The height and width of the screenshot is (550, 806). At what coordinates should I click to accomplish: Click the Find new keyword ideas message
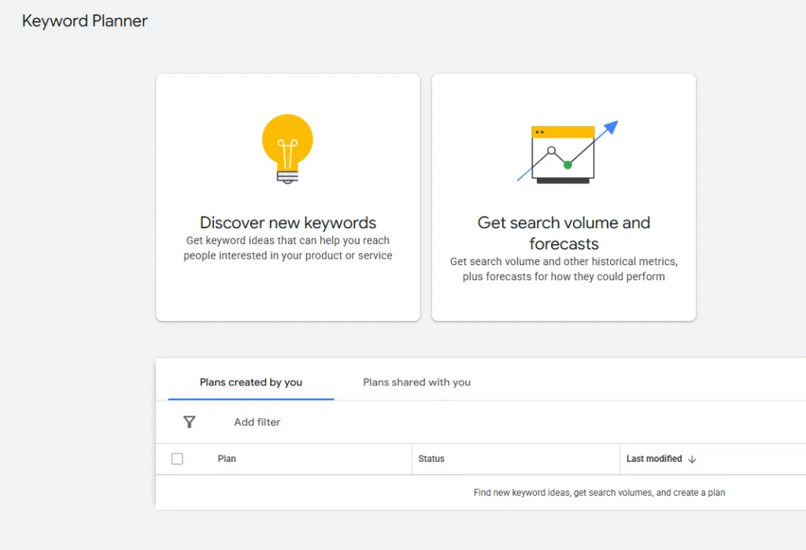[598, 492]
